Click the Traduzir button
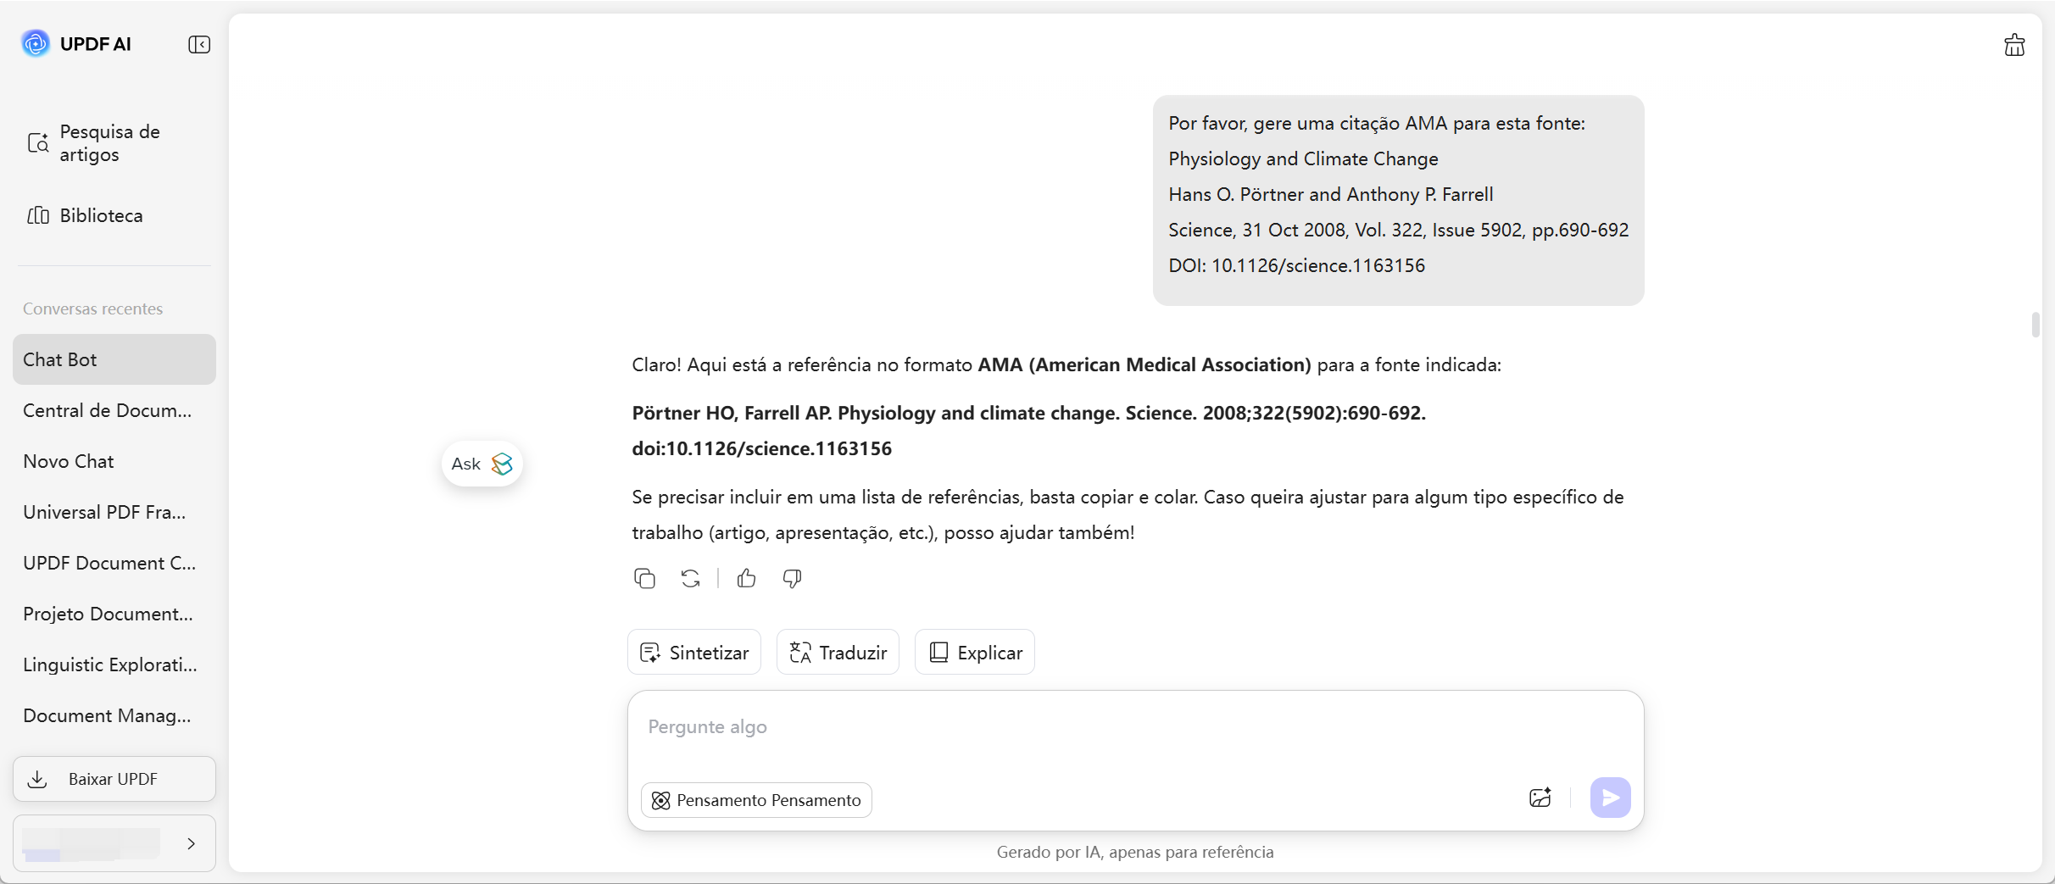 (x=838, y=652)
